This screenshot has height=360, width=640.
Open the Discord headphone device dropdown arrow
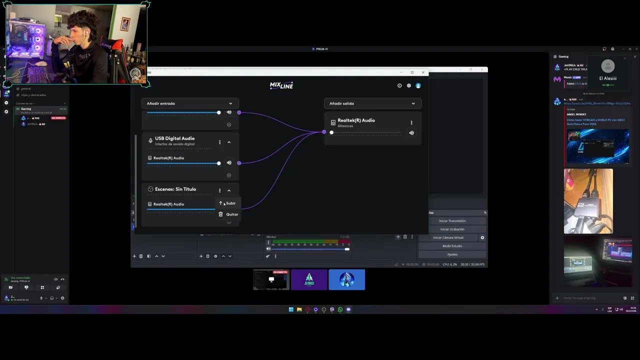tap(56, 298)
